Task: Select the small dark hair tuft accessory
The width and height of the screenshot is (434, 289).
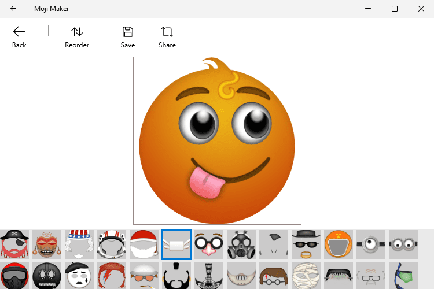Action: (274, 244)
